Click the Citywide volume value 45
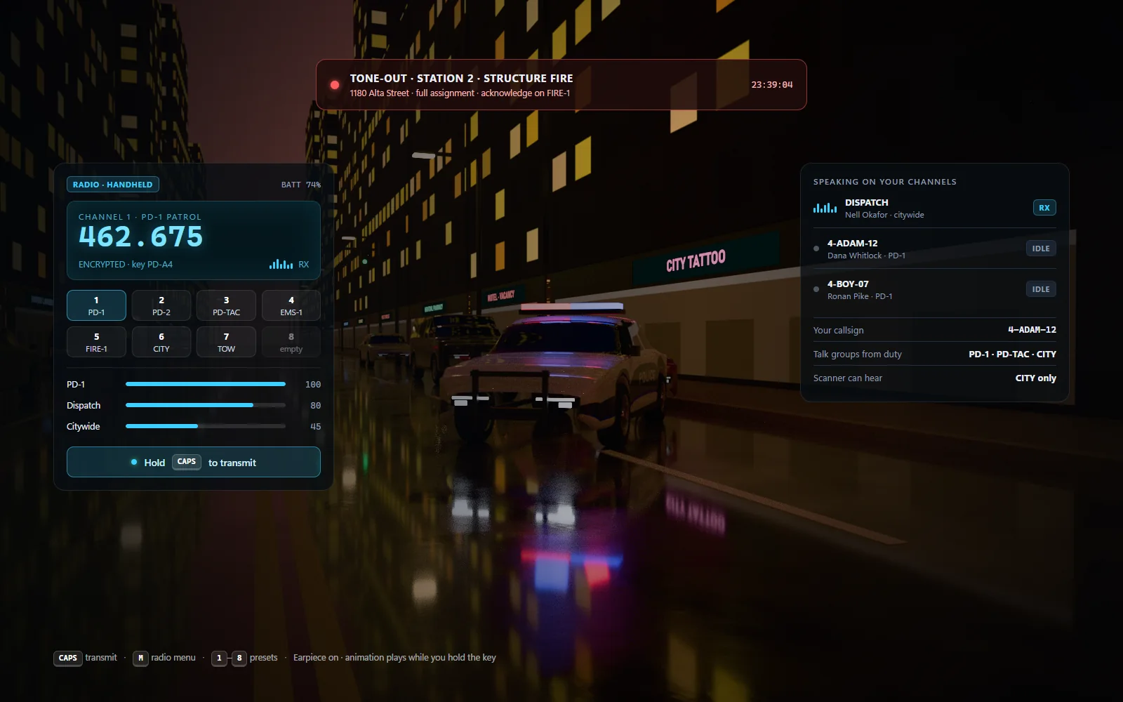This screenshot has height=702, width=1123. pyautogui.click(x=316, y=427)
